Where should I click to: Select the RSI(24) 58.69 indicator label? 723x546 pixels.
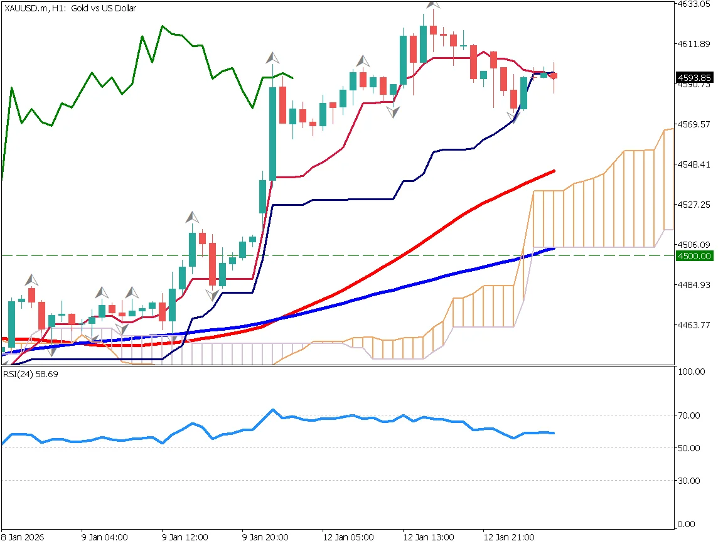tap(29, 373)
